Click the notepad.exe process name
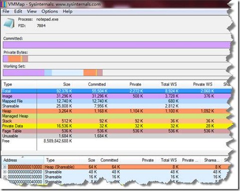Image resolution: width=240 pixels, height=191 pixels. (x=47, y=19)
